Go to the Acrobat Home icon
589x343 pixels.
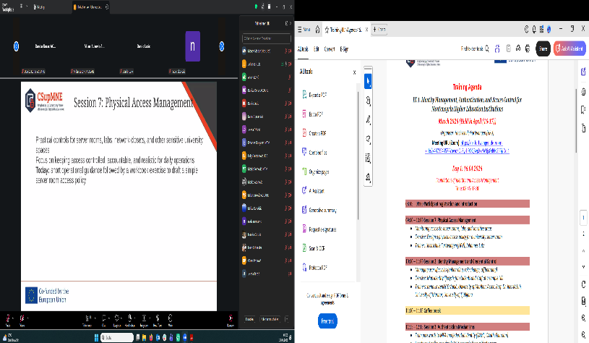(x=317, y=30)
